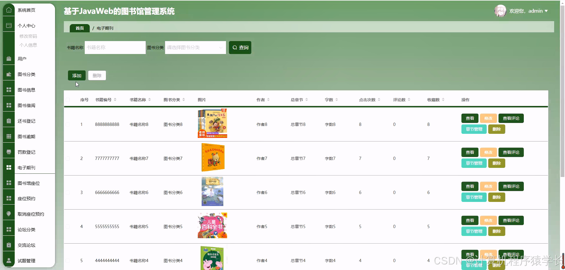
Task: Click book cover thumbnail for 书籍名称8
Action: coord(212,123)
